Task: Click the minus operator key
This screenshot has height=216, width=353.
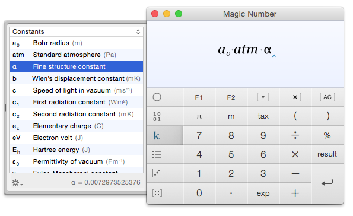Action: 295,173
